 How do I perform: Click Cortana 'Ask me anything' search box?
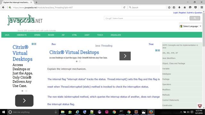pos(33,112)
